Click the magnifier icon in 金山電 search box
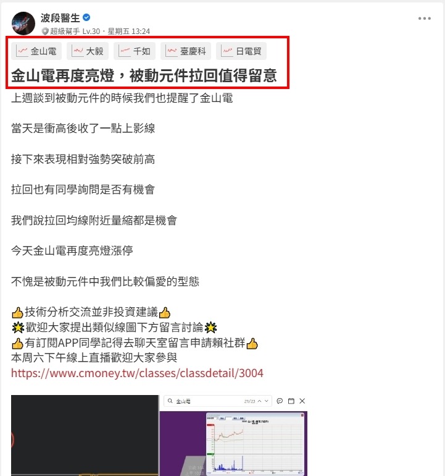Screen dimensions: 445x476 170,401
